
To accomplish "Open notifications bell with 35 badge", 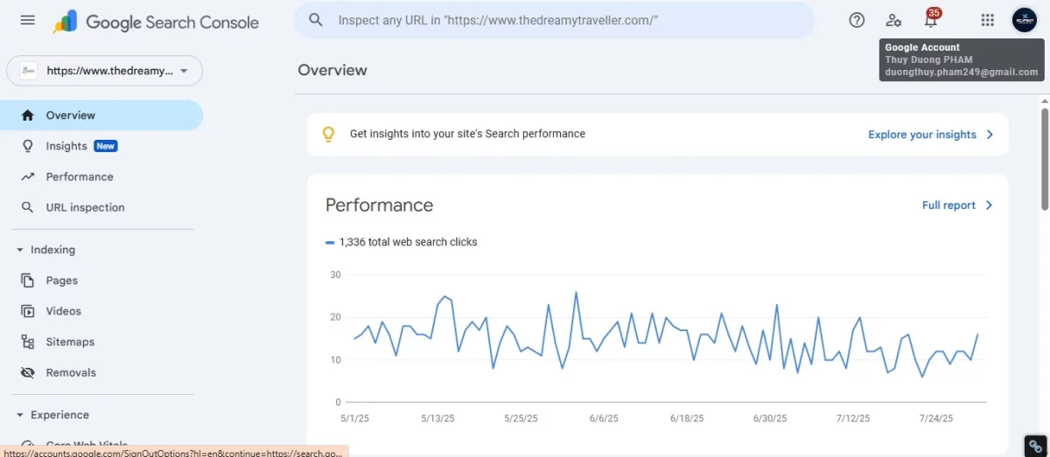I will point(931,19).
